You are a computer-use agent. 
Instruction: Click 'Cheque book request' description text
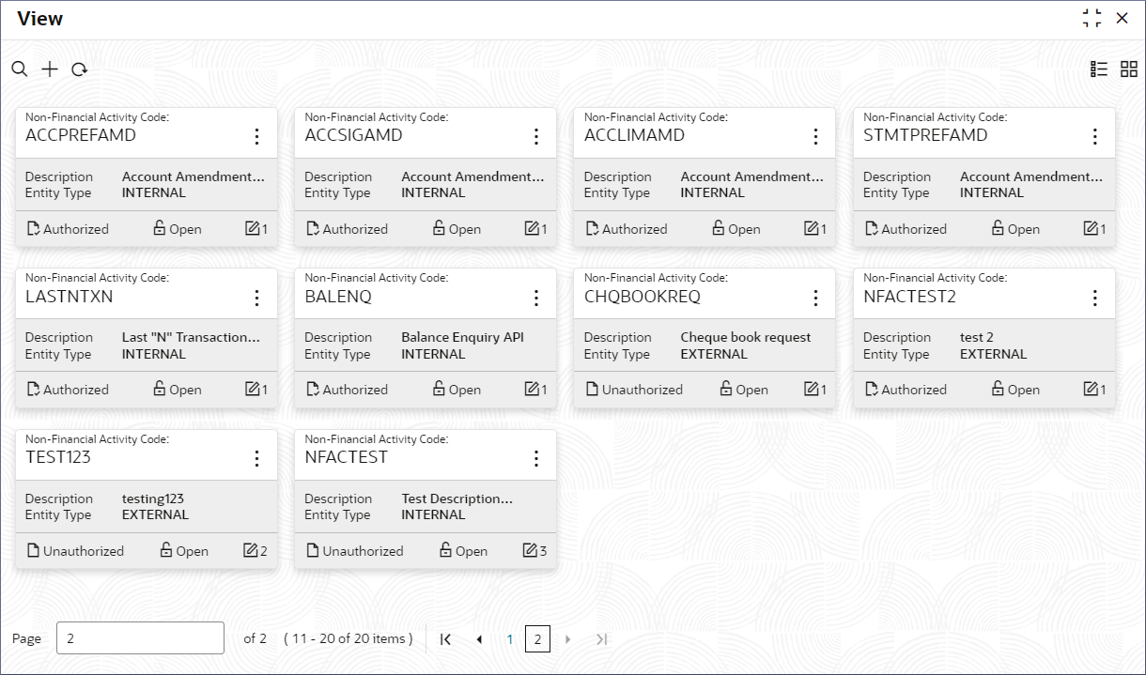pyautogui.click(x=746, y=337)
